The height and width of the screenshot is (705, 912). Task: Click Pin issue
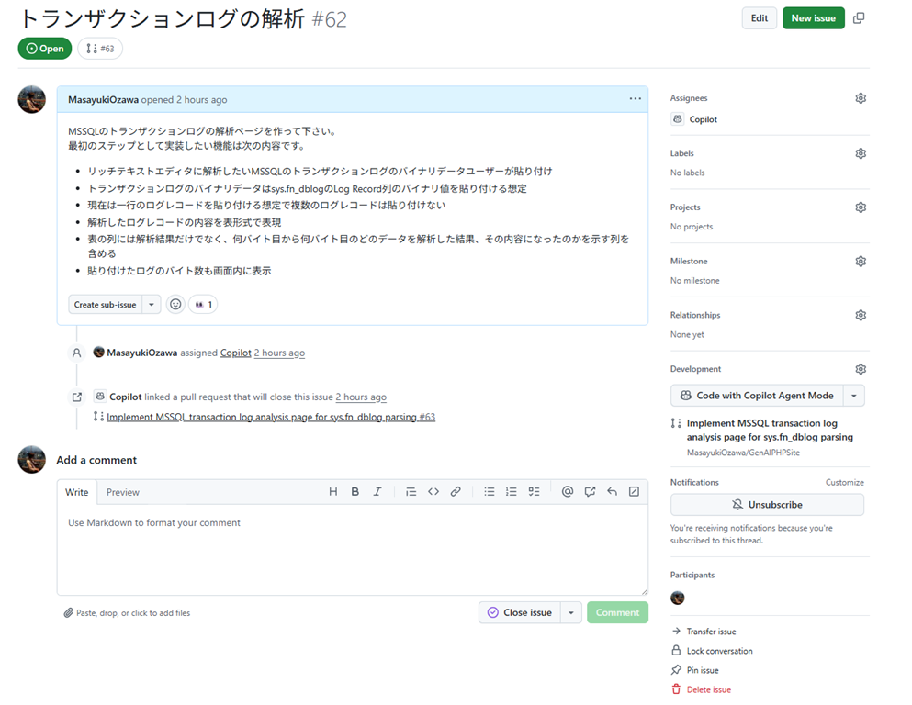[695, 670]
